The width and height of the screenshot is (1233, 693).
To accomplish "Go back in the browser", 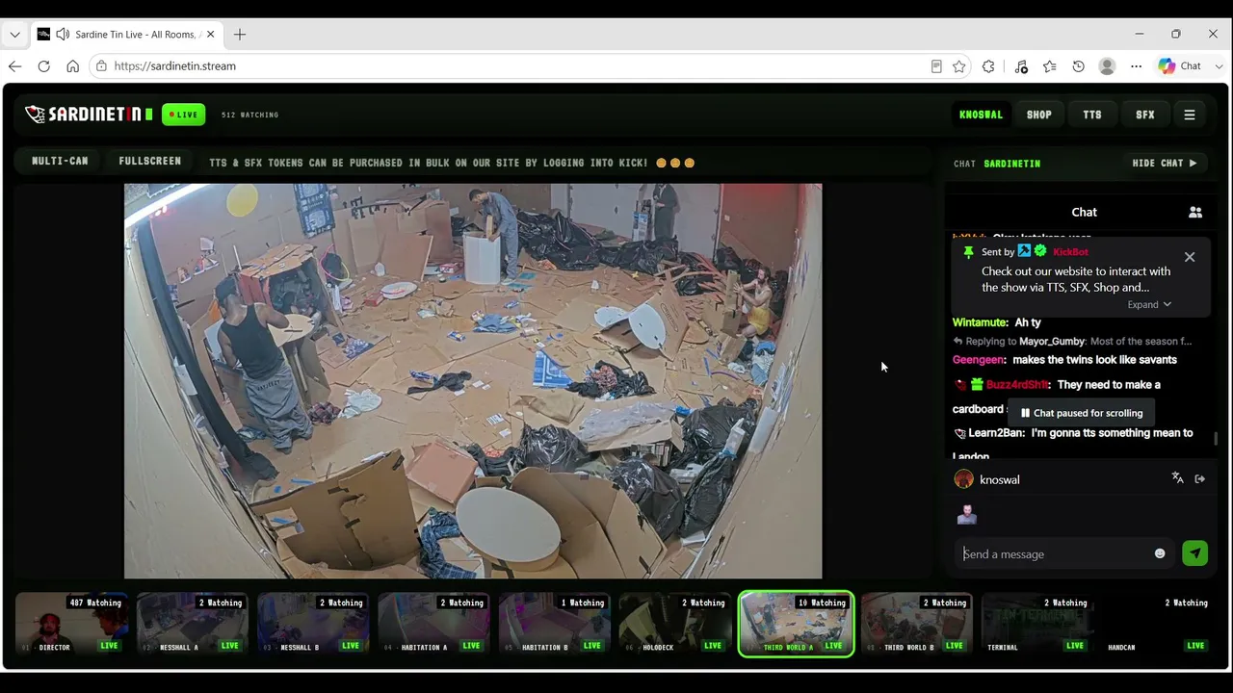I will (x=14, y=66).
